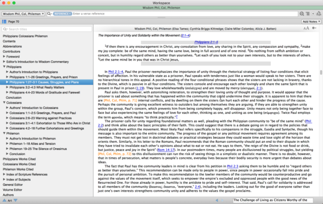Click the Search titles field
This screenshot has height=204, width=323.
coord(47,29)
